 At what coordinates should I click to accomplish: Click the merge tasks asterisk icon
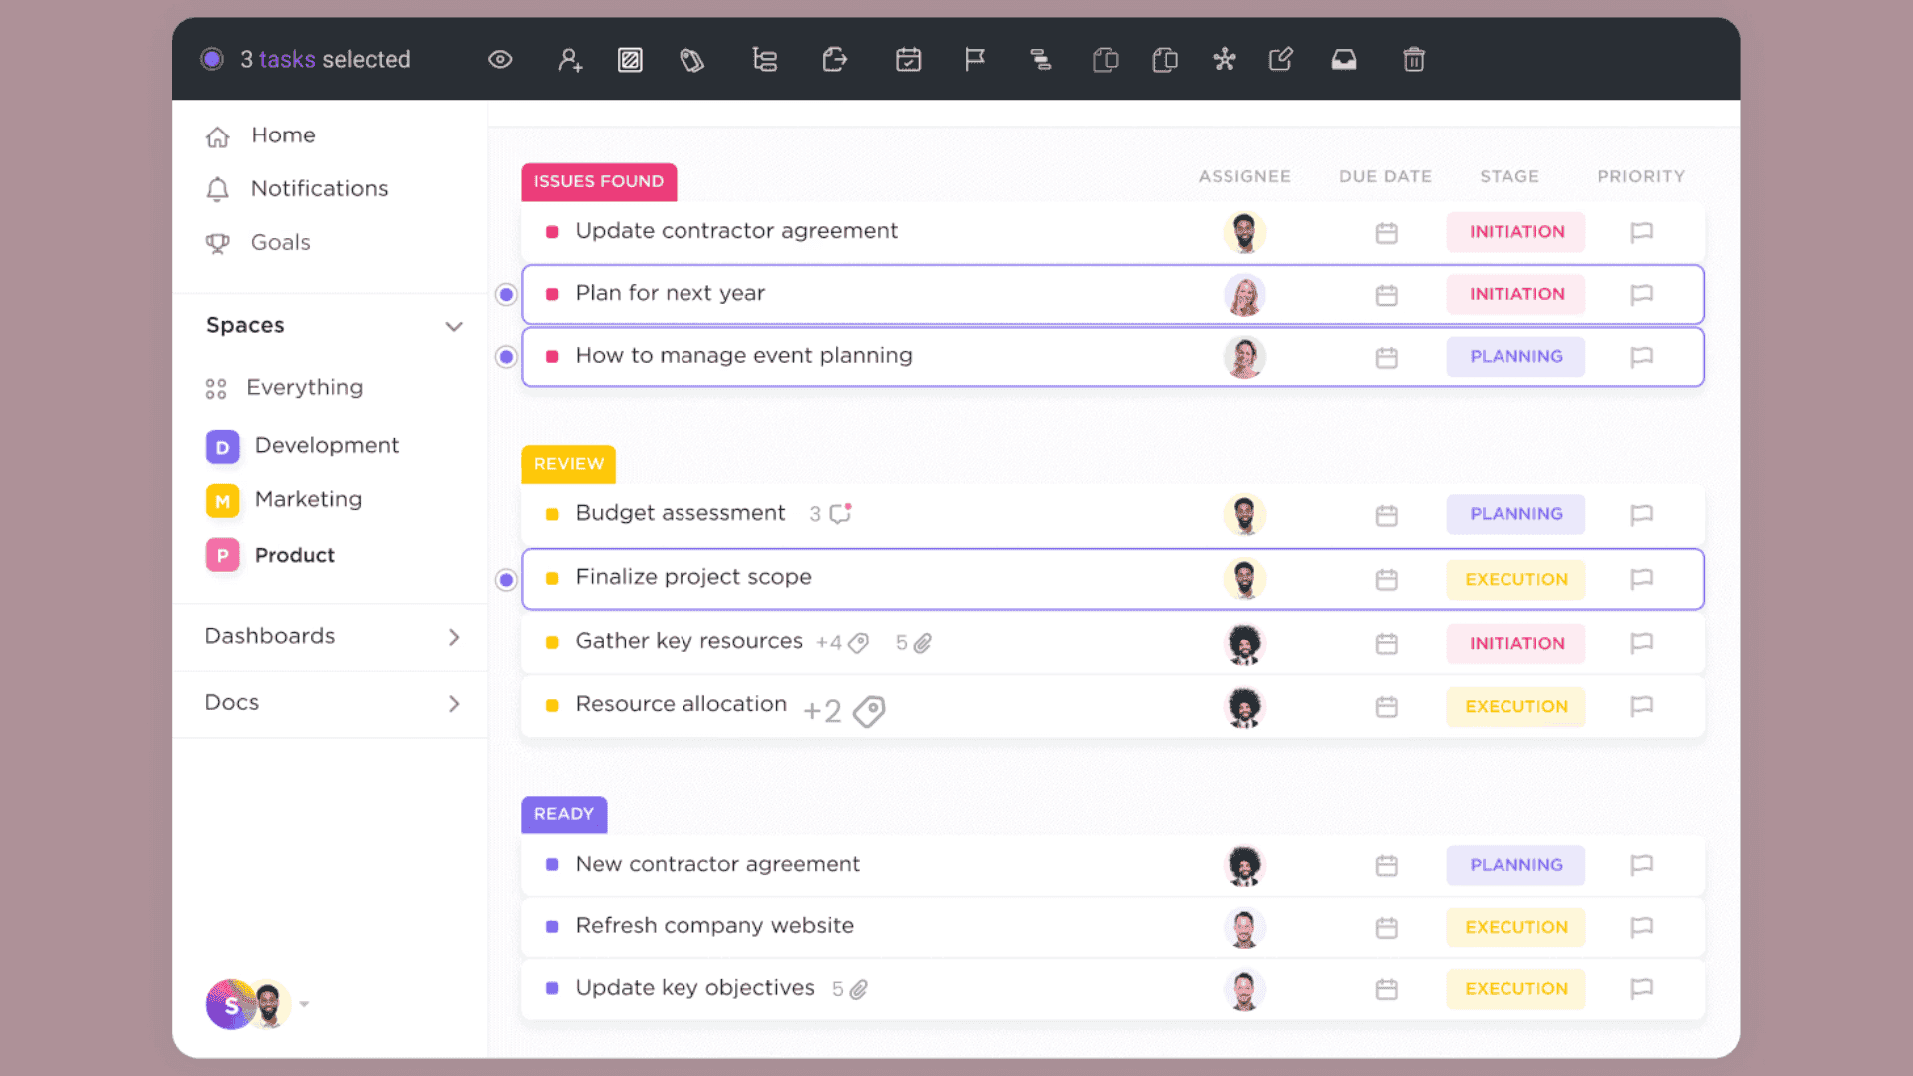(x=1225, y=60)
